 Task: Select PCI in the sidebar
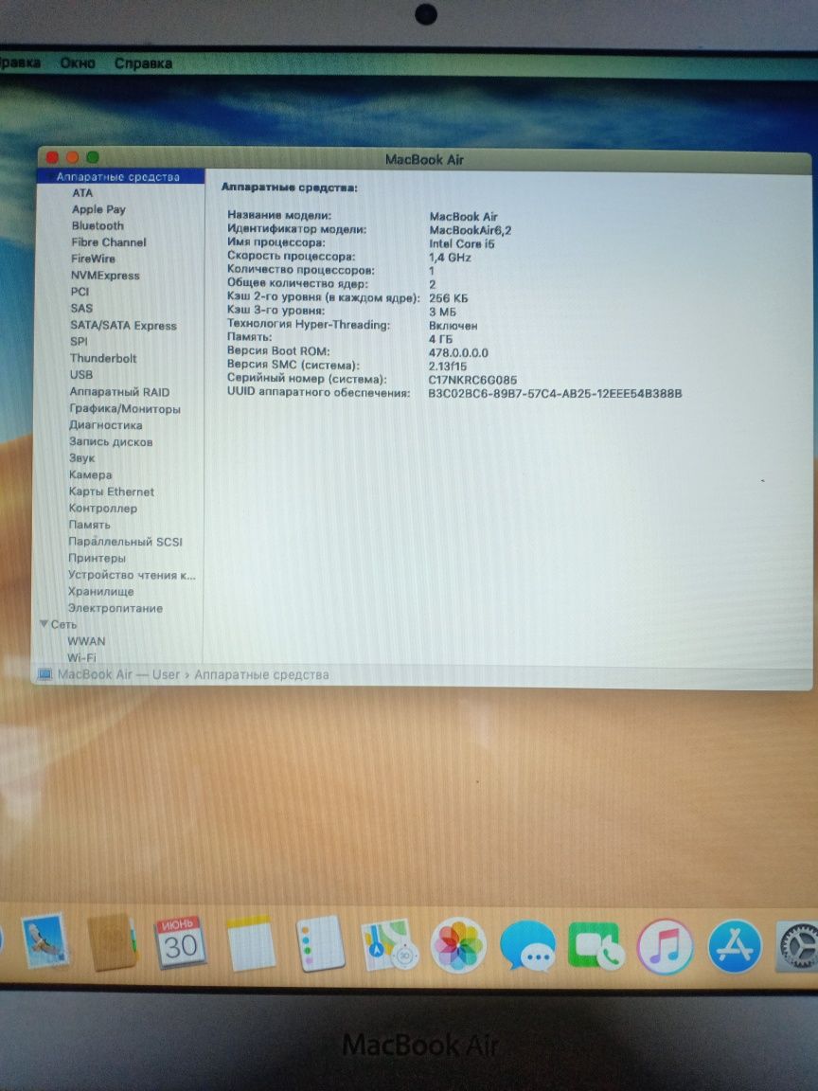80,292
